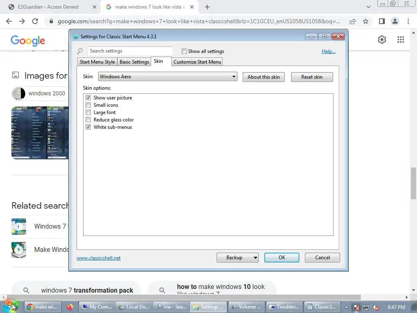417x313 pixels.
Task: Click the page's vertical scrollbar thumb
Action: click(413, 183)
